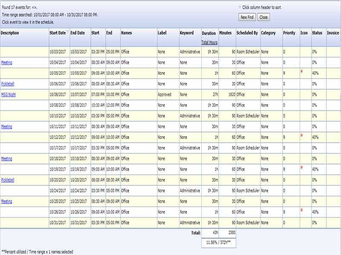The image size is (341, 255).
Task: Sort by Start Date column header
Action: pos(58,33)
